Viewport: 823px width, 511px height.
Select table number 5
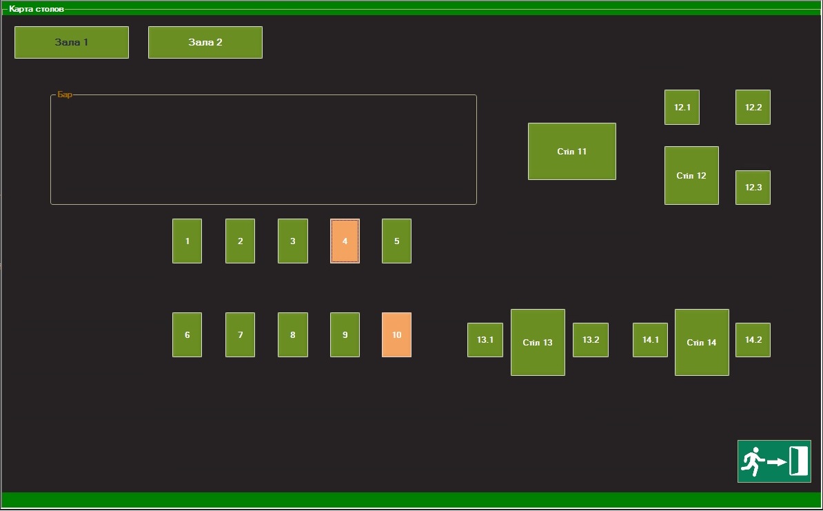(x=396, y=241)
